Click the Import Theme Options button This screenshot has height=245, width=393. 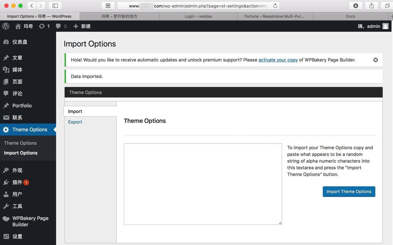(349, 192)
